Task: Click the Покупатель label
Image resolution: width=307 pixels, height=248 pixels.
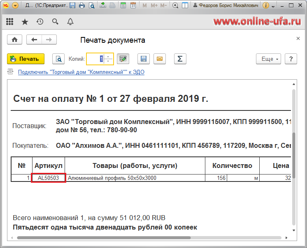Action: (x=30, y=146)
